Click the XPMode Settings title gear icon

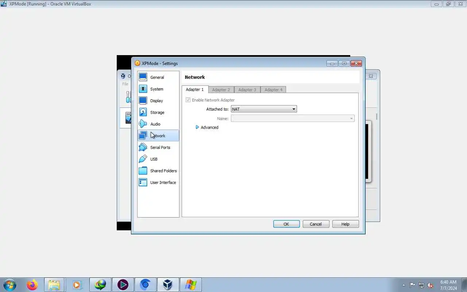(x=137, y=63)
